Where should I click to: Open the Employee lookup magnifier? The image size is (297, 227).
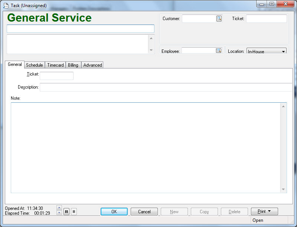pos(219,51)
